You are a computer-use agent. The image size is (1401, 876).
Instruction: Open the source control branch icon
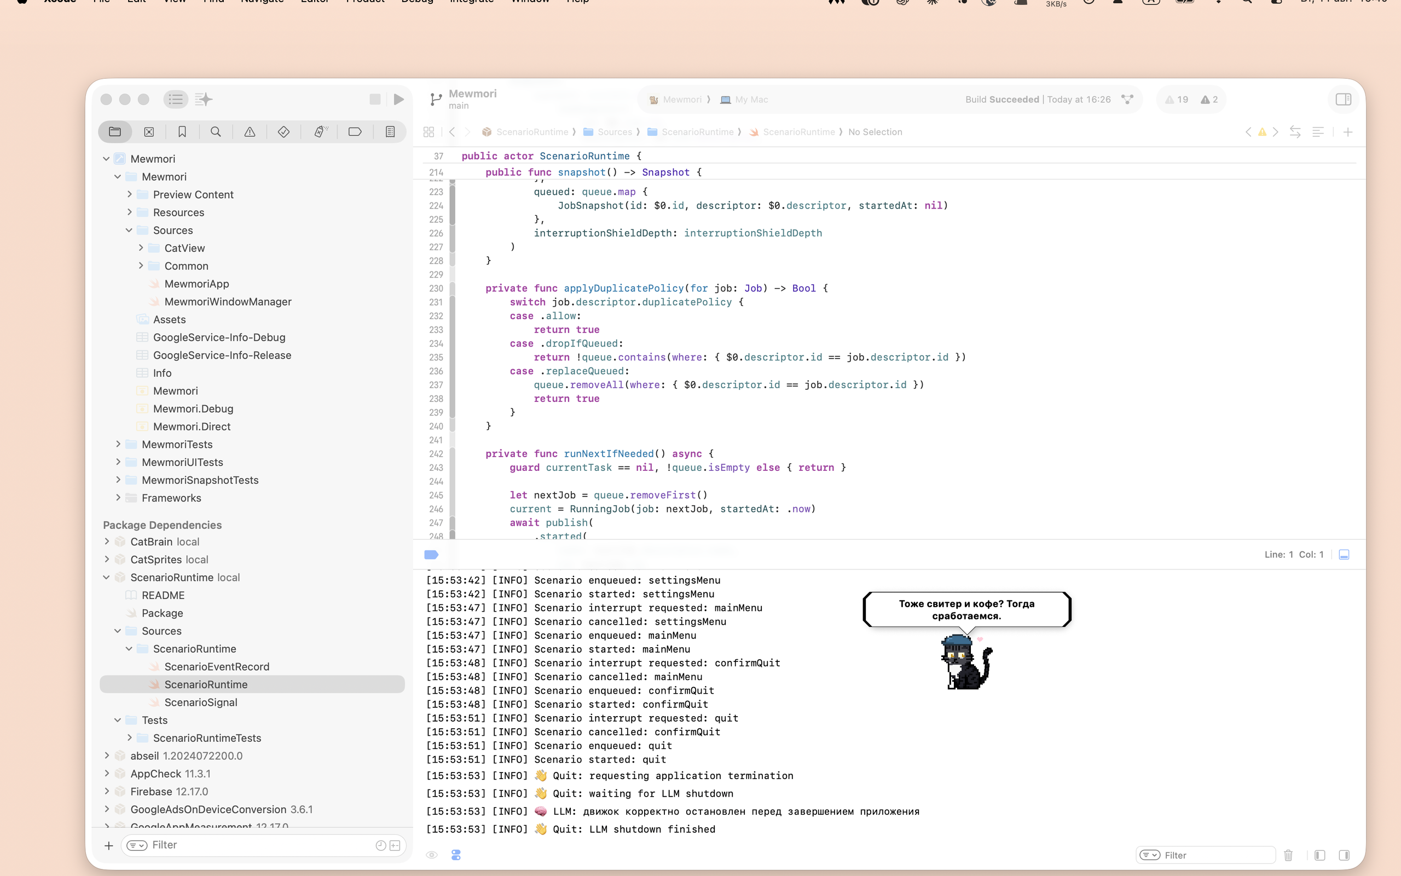[x=436, y=100]
